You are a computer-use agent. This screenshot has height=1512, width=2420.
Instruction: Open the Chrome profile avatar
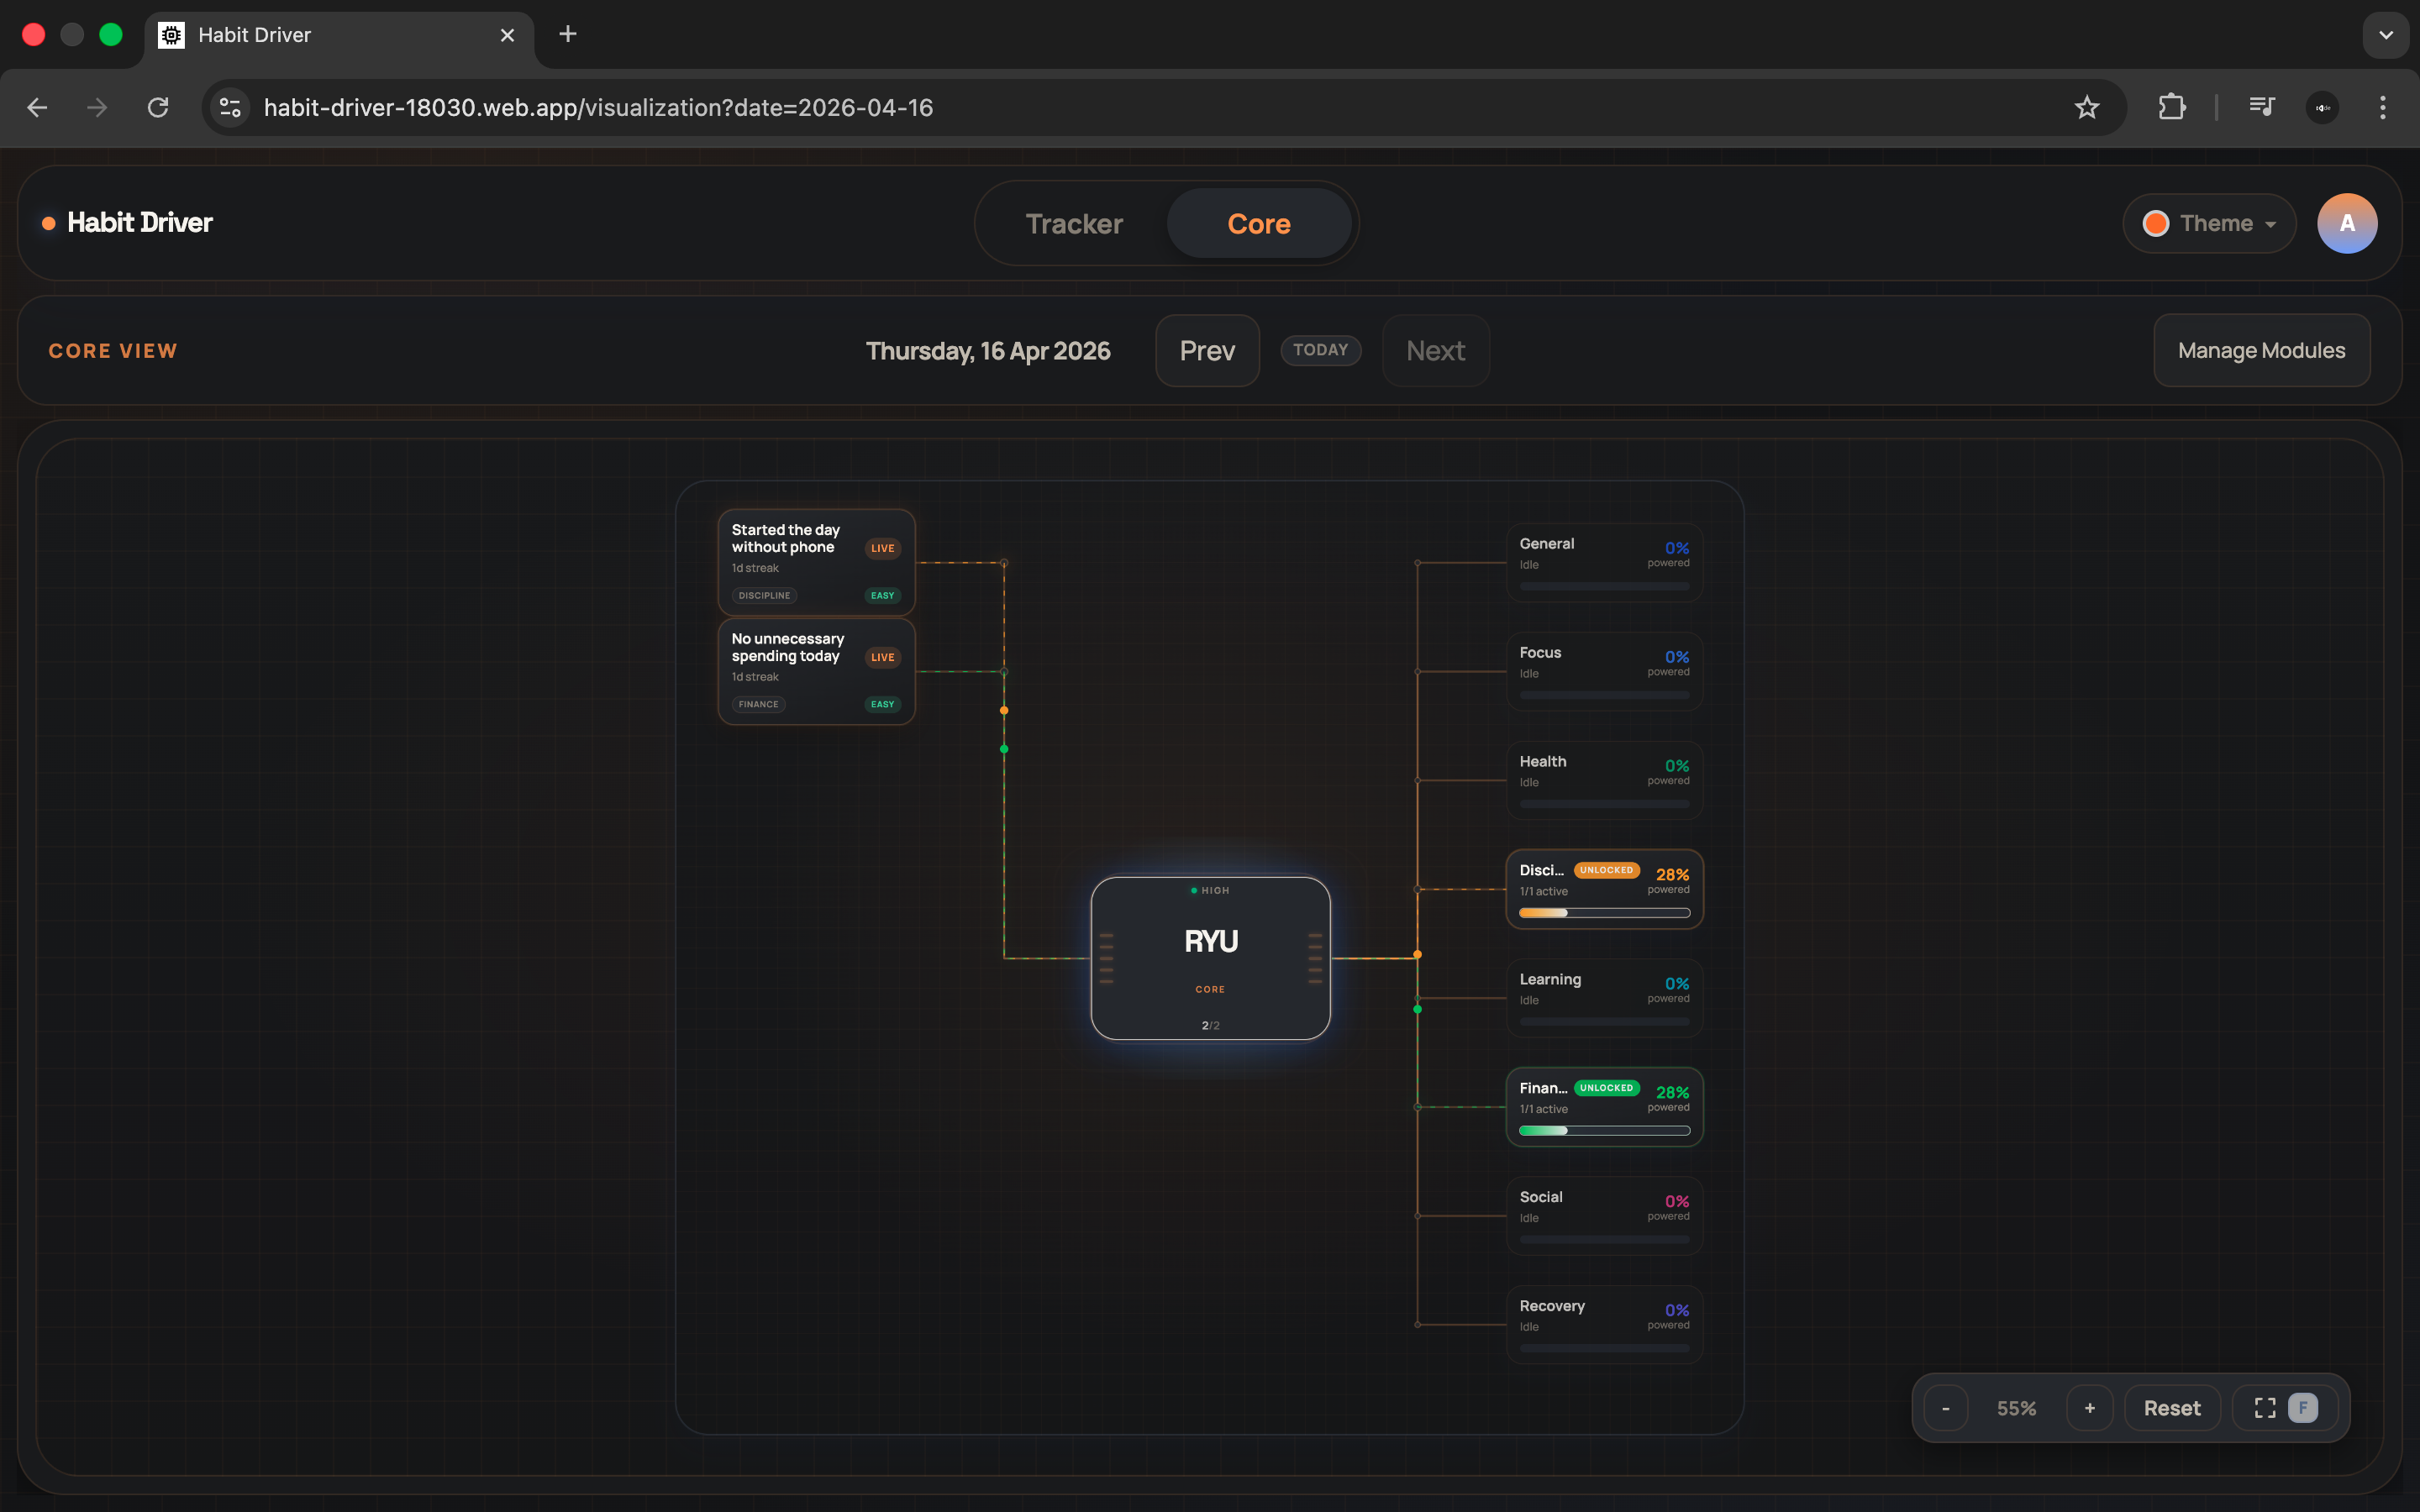[x=2322, y=107]
